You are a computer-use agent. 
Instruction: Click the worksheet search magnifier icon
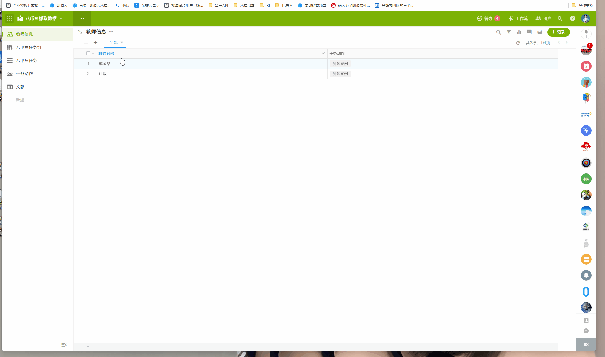coord(498,32)
